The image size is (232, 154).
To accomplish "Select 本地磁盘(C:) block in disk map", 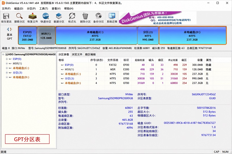I will [x=96, y=35].
